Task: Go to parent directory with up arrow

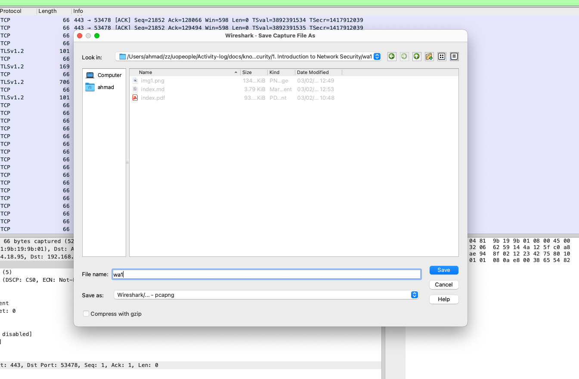Action: pos(417,56)
